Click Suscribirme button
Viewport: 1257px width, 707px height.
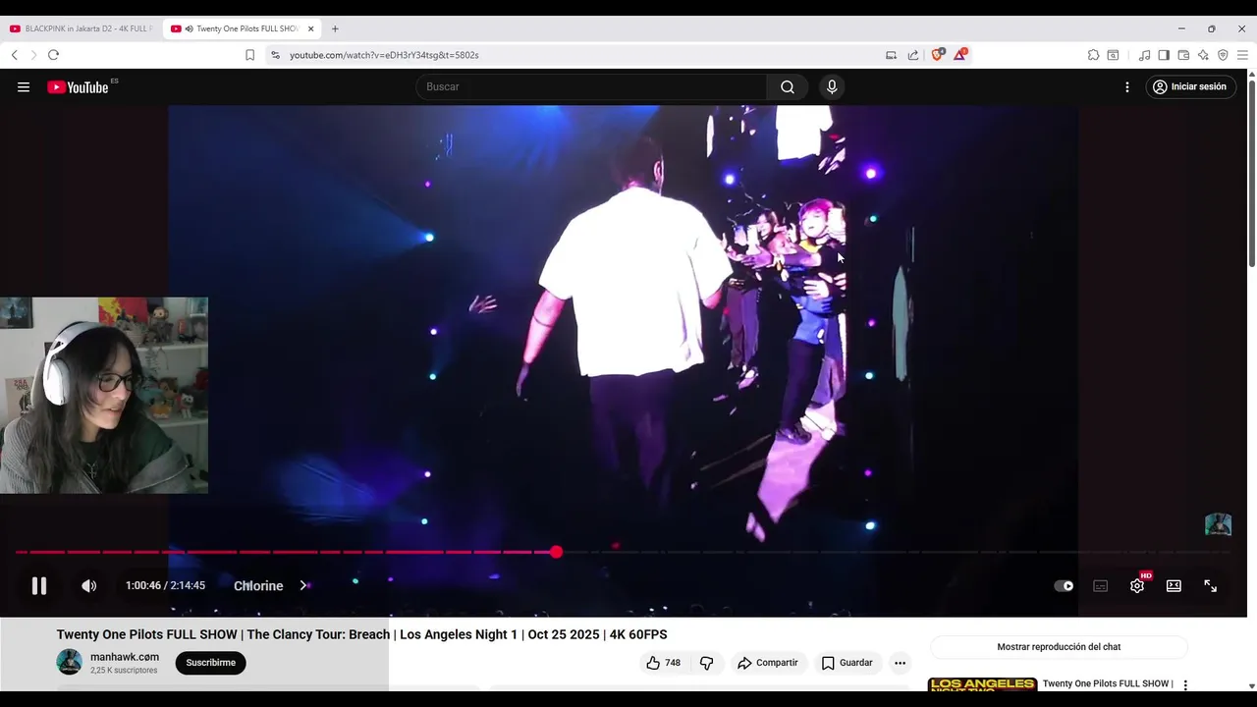[211, 663]
